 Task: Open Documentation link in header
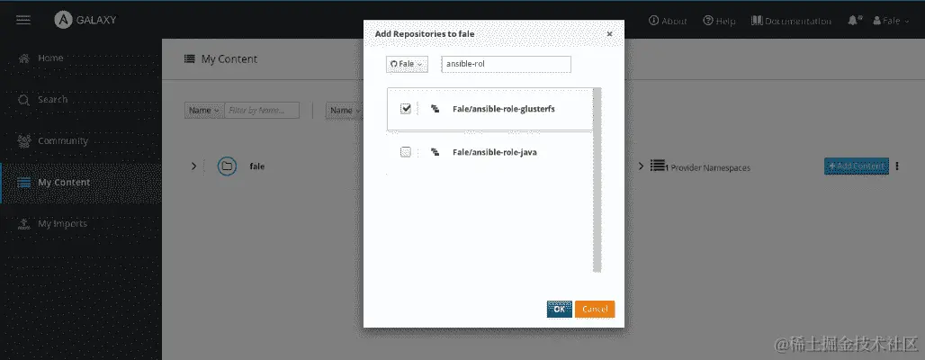tap(791, 21)
